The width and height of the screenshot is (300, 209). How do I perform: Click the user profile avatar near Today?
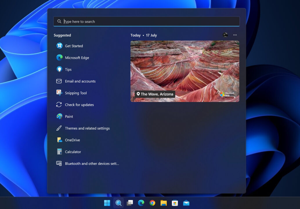225,35
